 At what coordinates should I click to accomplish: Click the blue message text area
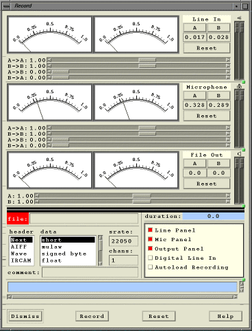123,287
